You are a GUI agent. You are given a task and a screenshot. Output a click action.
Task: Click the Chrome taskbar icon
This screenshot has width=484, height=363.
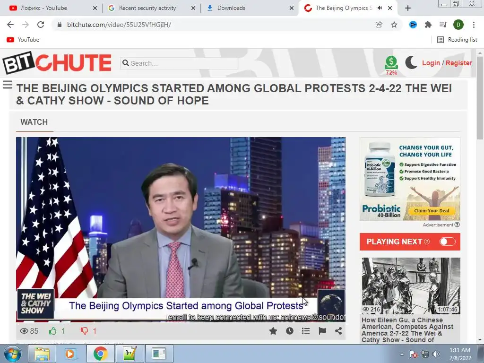tap(100, 354)
